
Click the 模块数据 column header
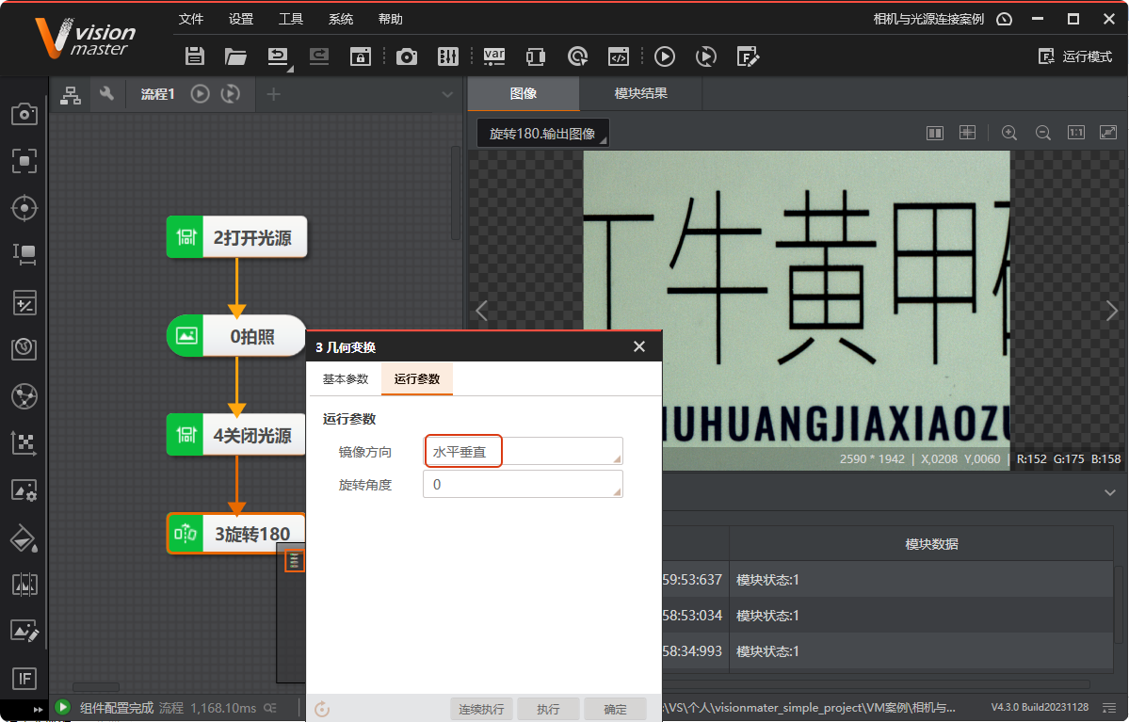931,544
